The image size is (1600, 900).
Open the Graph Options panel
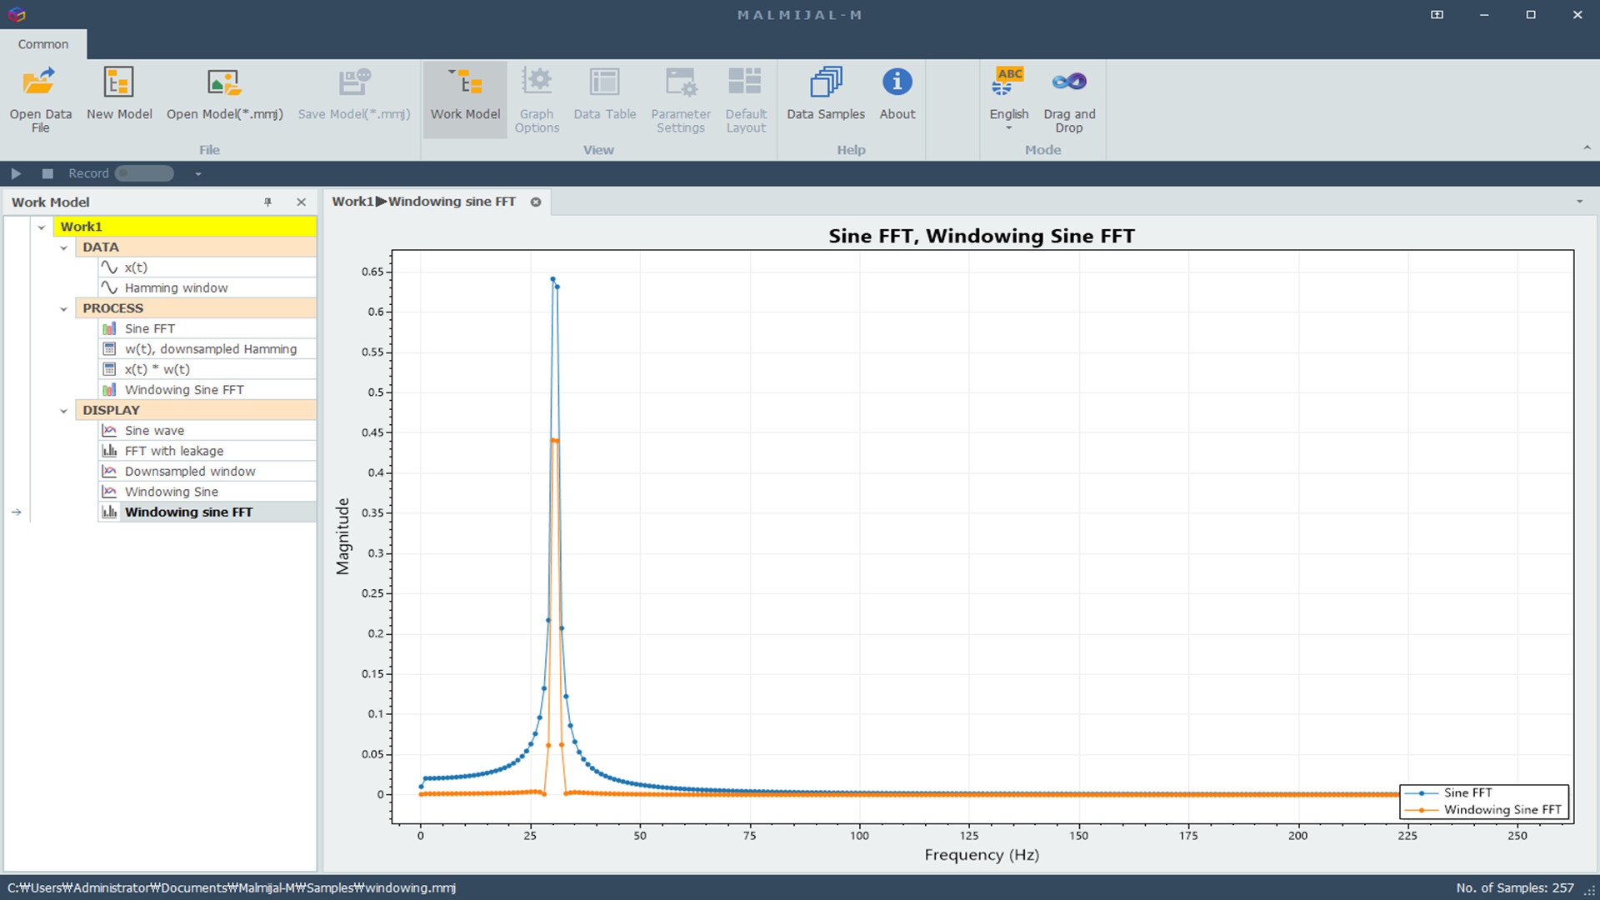(x=537, y=98)
